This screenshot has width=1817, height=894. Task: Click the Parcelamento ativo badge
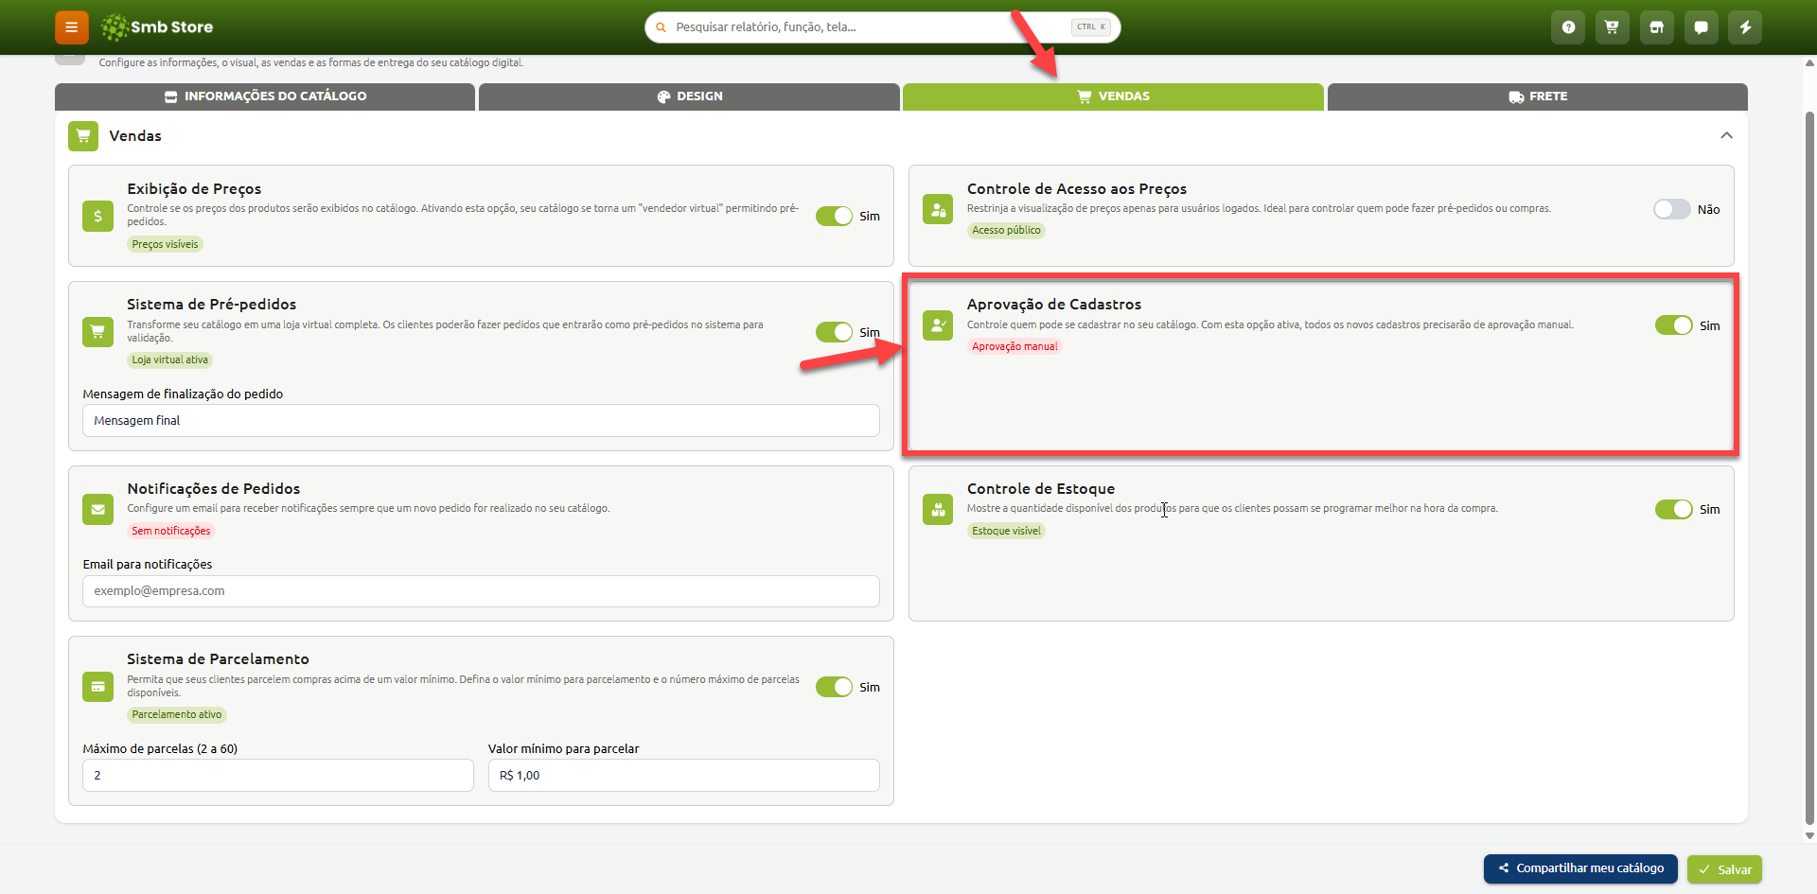(x=177, y=714)
